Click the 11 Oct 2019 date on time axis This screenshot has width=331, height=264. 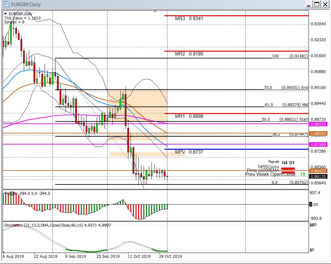pyautogui.click(x=139, y=256)
